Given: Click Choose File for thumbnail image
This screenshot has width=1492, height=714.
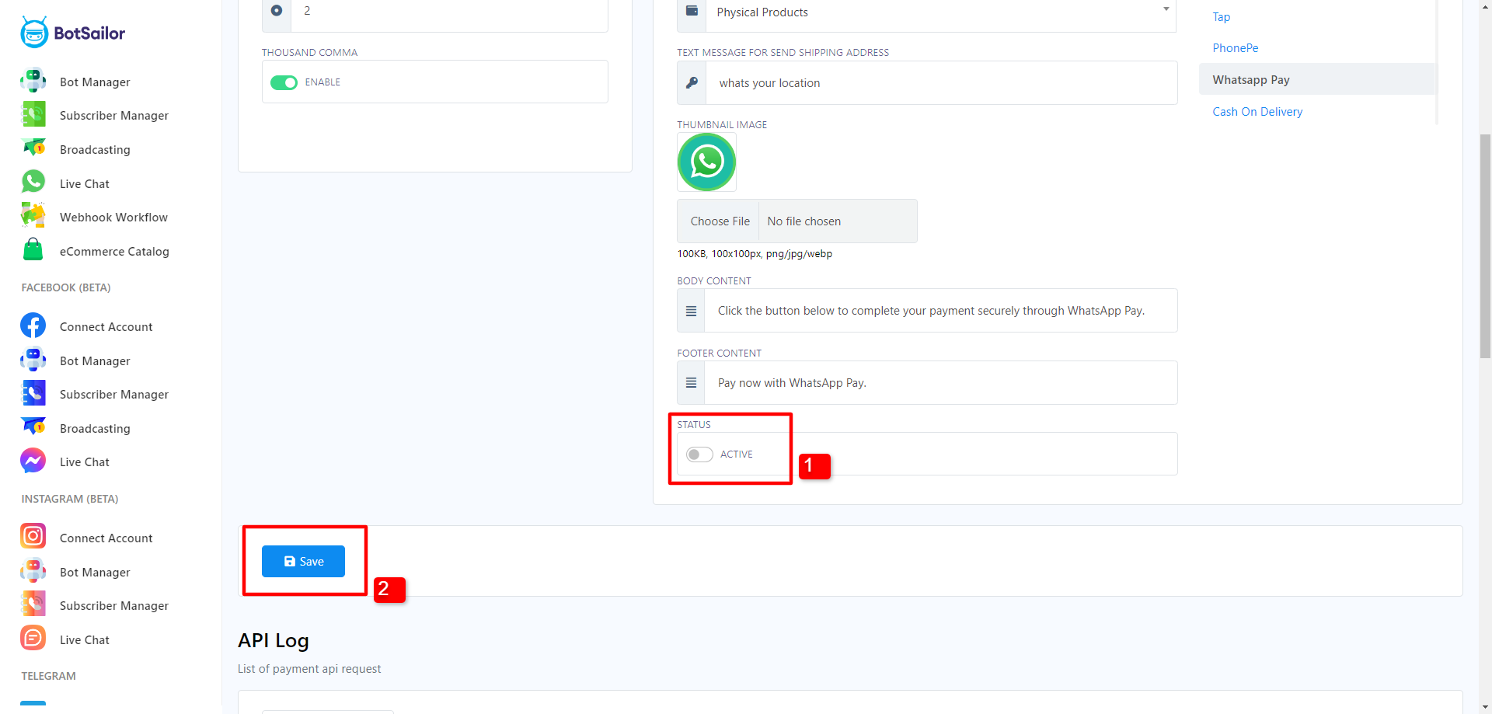Looking at the screenshot, I should pos(720,221).
